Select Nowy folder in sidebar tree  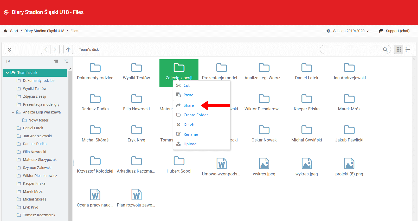click(x=38, y=120)
